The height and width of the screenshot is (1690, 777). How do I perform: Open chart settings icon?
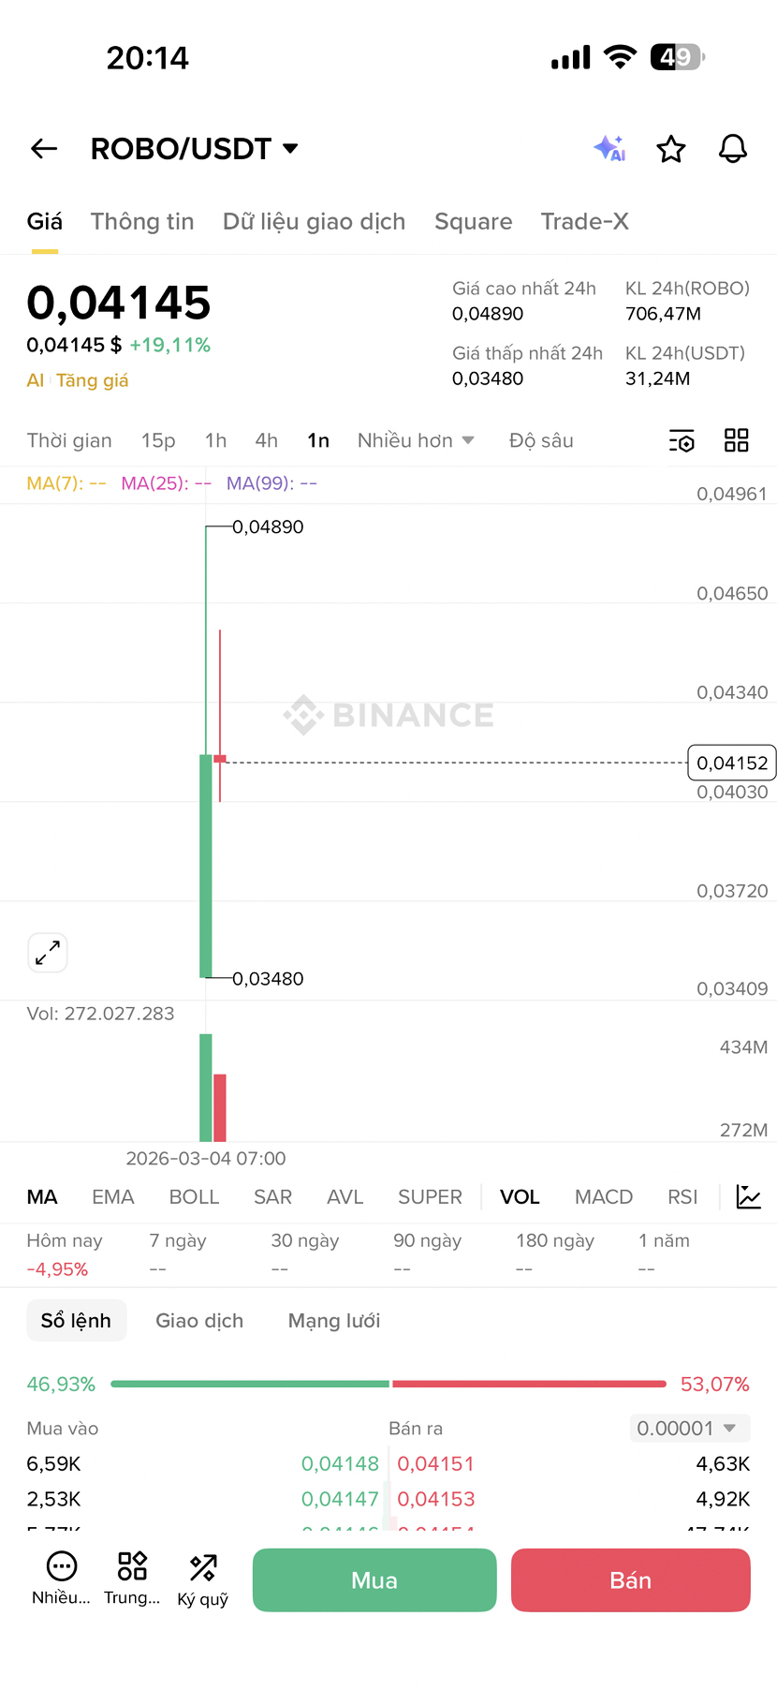click(x=682, y=441)
